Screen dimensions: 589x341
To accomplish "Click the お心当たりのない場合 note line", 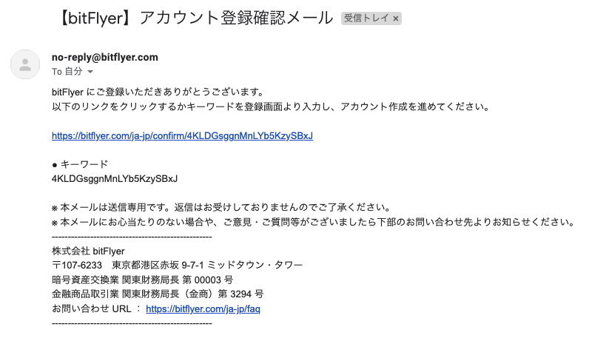I will 314,222.
